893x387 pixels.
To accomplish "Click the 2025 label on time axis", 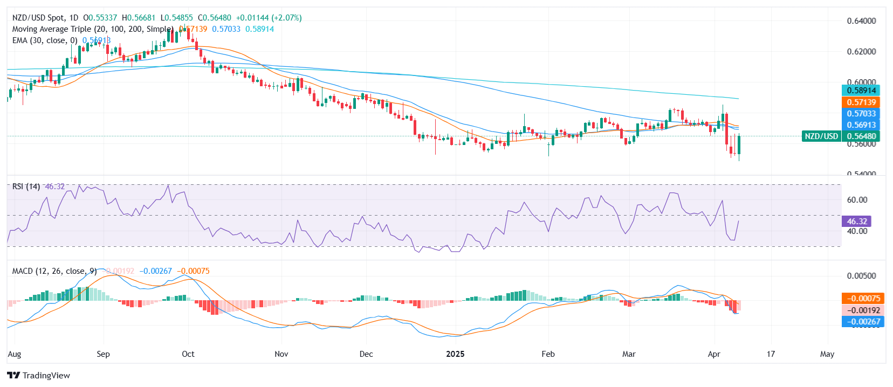I will coord(455,354).
